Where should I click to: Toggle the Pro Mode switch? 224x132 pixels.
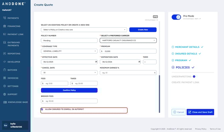coord(176,17)
